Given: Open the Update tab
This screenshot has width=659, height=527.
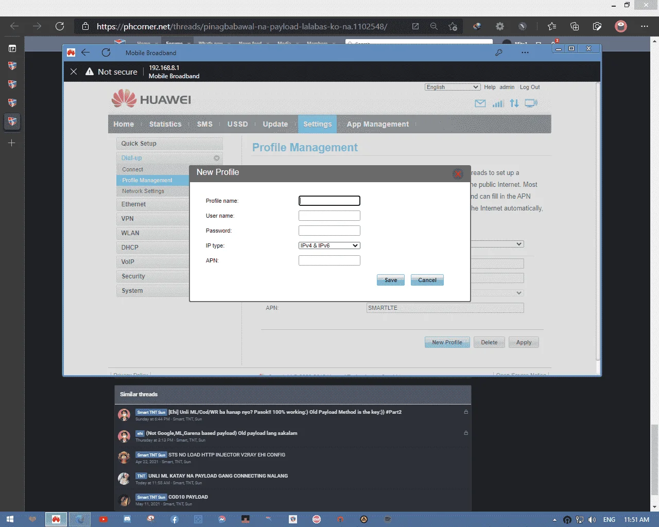Looking at the screenshot, I should pyautogui.click(x=275, y=124).
